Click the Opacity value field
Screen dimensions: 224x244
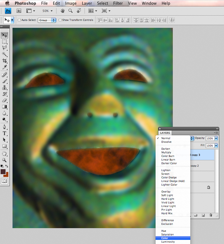[210, 138]
